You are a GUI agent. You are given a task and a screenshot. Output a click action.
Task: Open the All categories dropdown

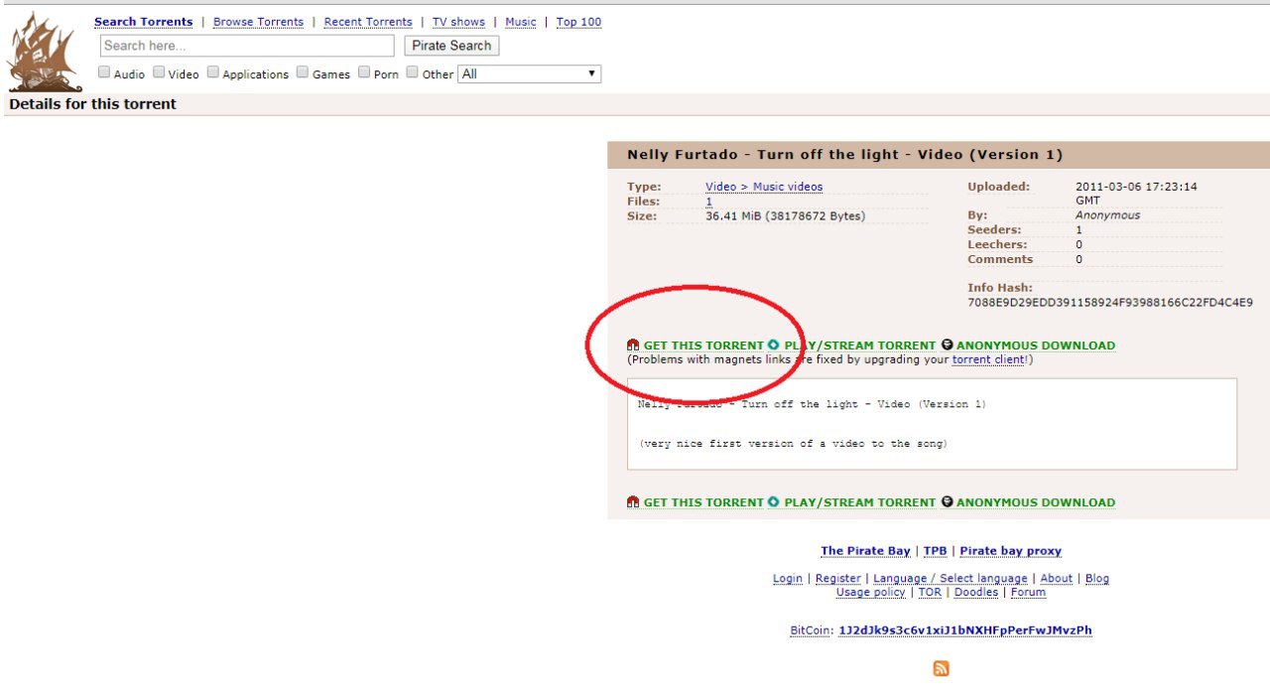pyautogui.click(x=529, y=73)
